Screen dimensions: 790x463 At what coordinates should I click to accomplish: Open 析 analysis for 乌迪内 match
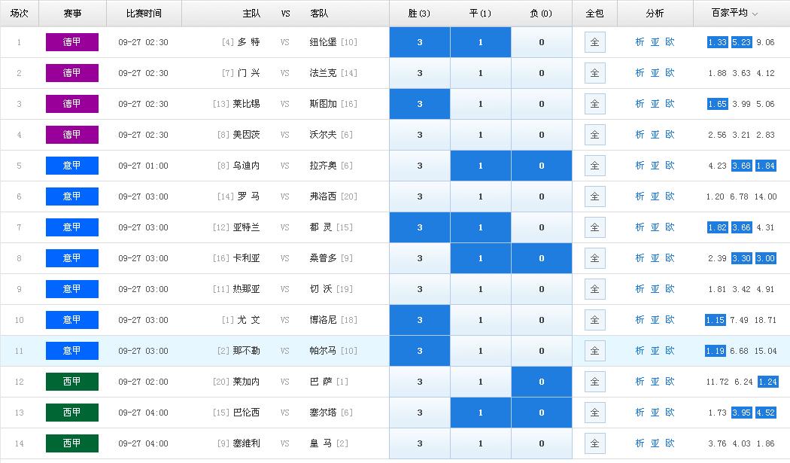tap(640, 166)
